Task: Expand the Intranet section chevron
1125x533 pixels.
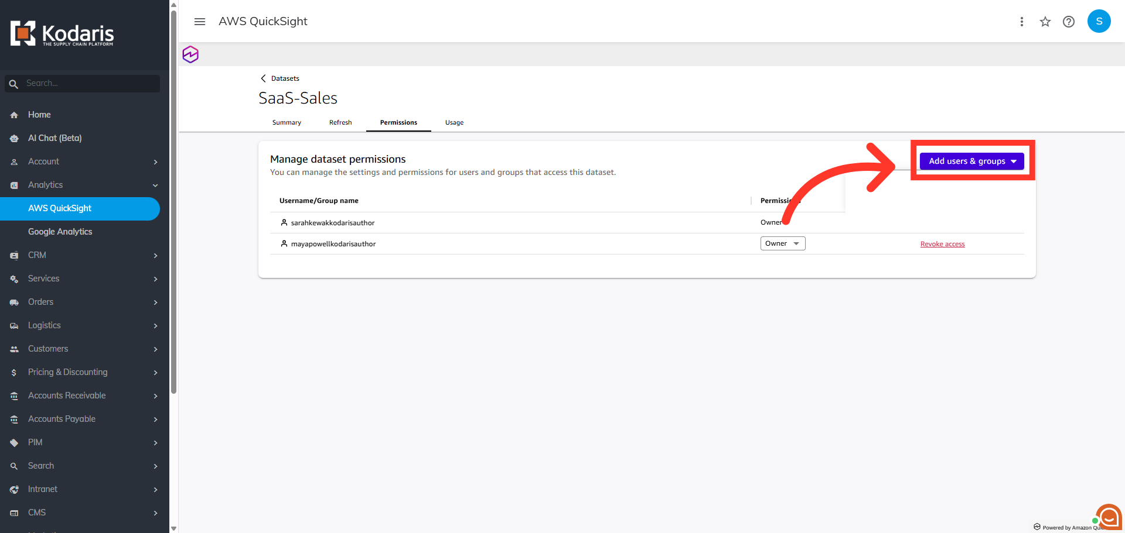Action: click(x=155, y=490)
